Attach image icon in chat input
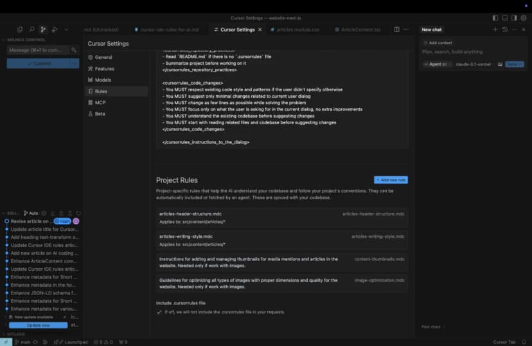The image size is (532, 346). click(500, 64)
